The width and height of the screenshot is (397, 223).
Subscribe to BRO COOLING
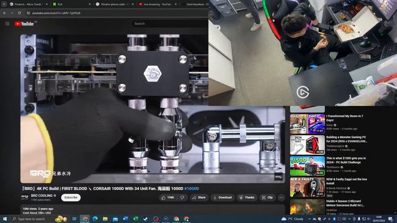click(71, 198)
